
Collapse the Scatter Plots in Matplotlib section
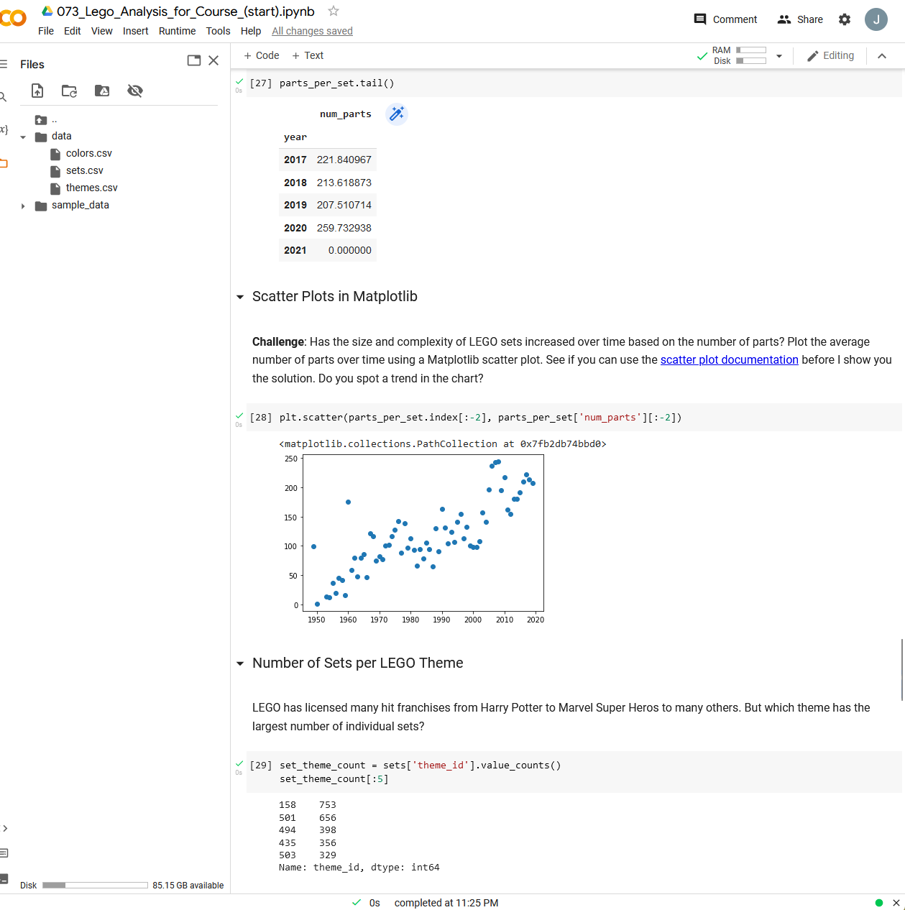239,296
